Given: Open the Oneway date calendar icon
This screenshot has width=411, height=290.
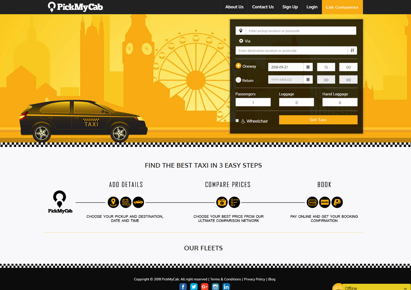Looking at the screenshot, I should 308,67.
